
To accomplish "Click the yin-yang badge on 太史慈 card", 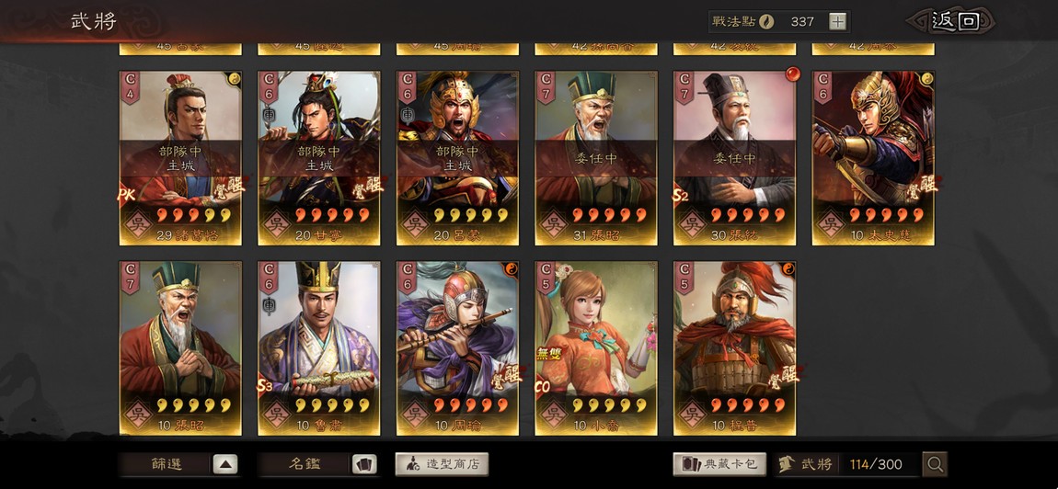I will (927, 77).
